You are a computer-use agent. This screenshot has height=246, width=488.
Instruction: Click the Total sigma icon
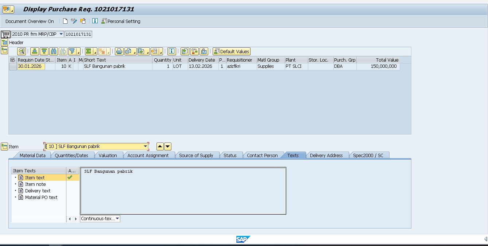(x=88, y=51)
